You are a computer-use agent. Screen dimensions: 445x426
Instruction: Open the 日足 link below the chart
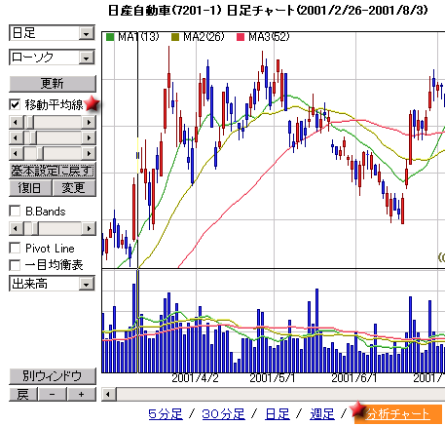pyautogui.click(x=278, y=414)
